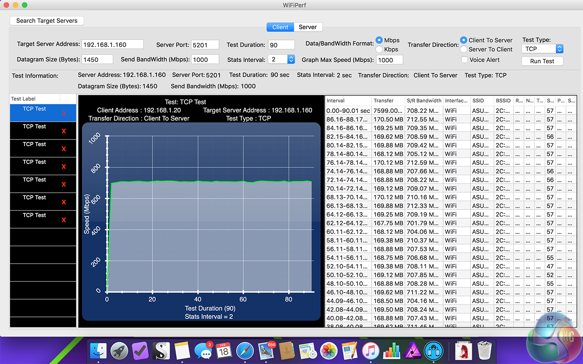Open Launchpad rocket icon in dock

point(120,351)
